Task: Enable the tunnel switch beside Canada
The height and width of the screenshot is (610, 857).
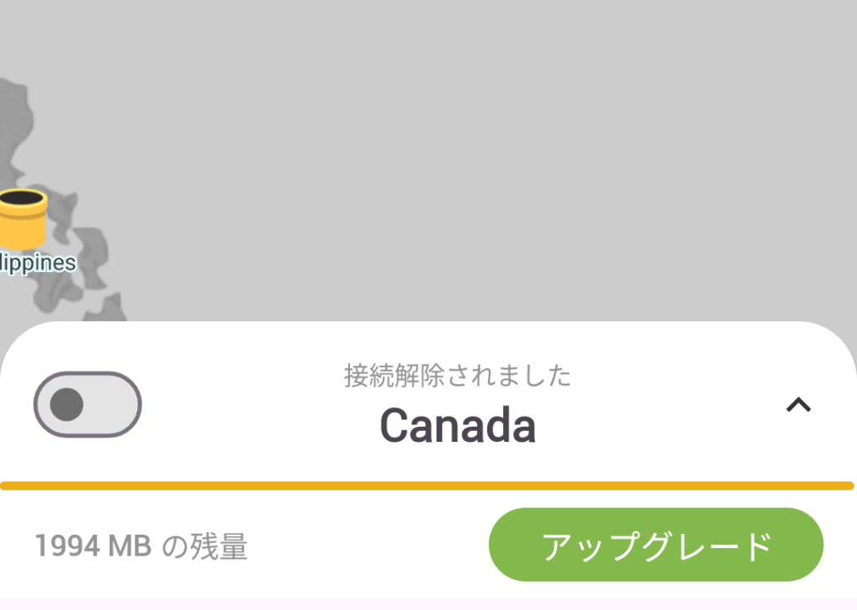Action: point(87,404)
